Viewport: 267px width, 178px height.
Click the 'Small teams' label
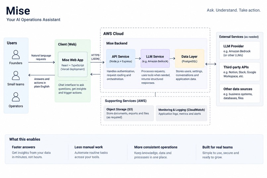coord(16,84)
